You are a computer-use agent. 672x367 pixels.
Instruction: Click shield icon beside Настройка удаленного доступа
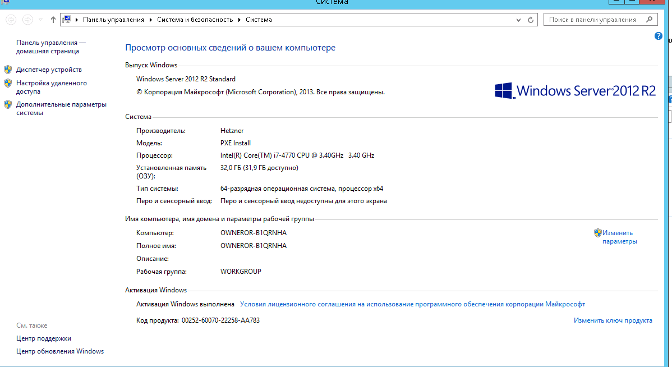[x=8, y=83]
